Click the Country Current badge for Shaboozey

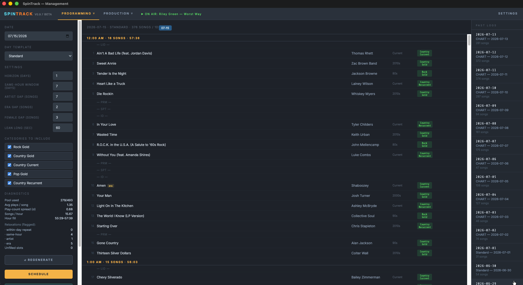tap(424, 185)
